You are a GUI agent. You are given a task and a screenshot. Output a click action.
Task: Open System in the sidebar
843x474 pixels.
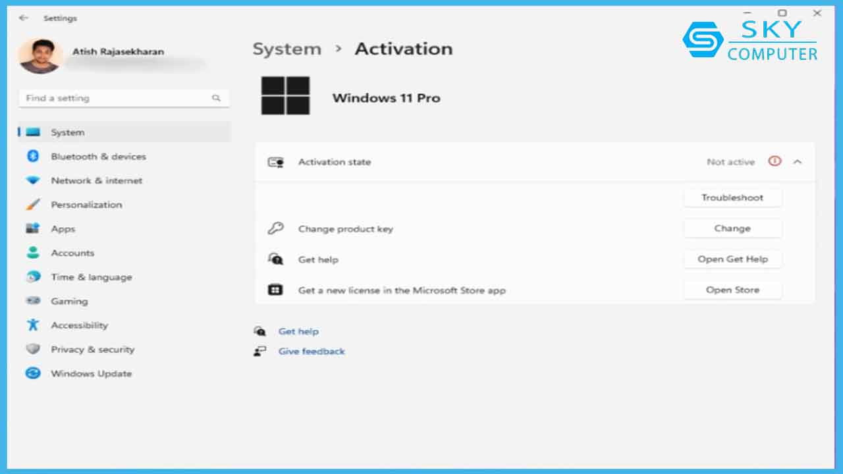[x=124, y=132]
